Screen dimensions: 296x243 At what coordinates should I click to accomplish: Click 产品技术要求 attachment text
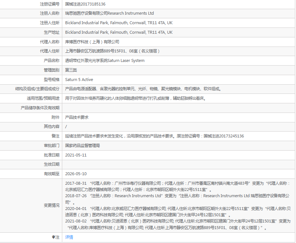[x=77, y=117]
